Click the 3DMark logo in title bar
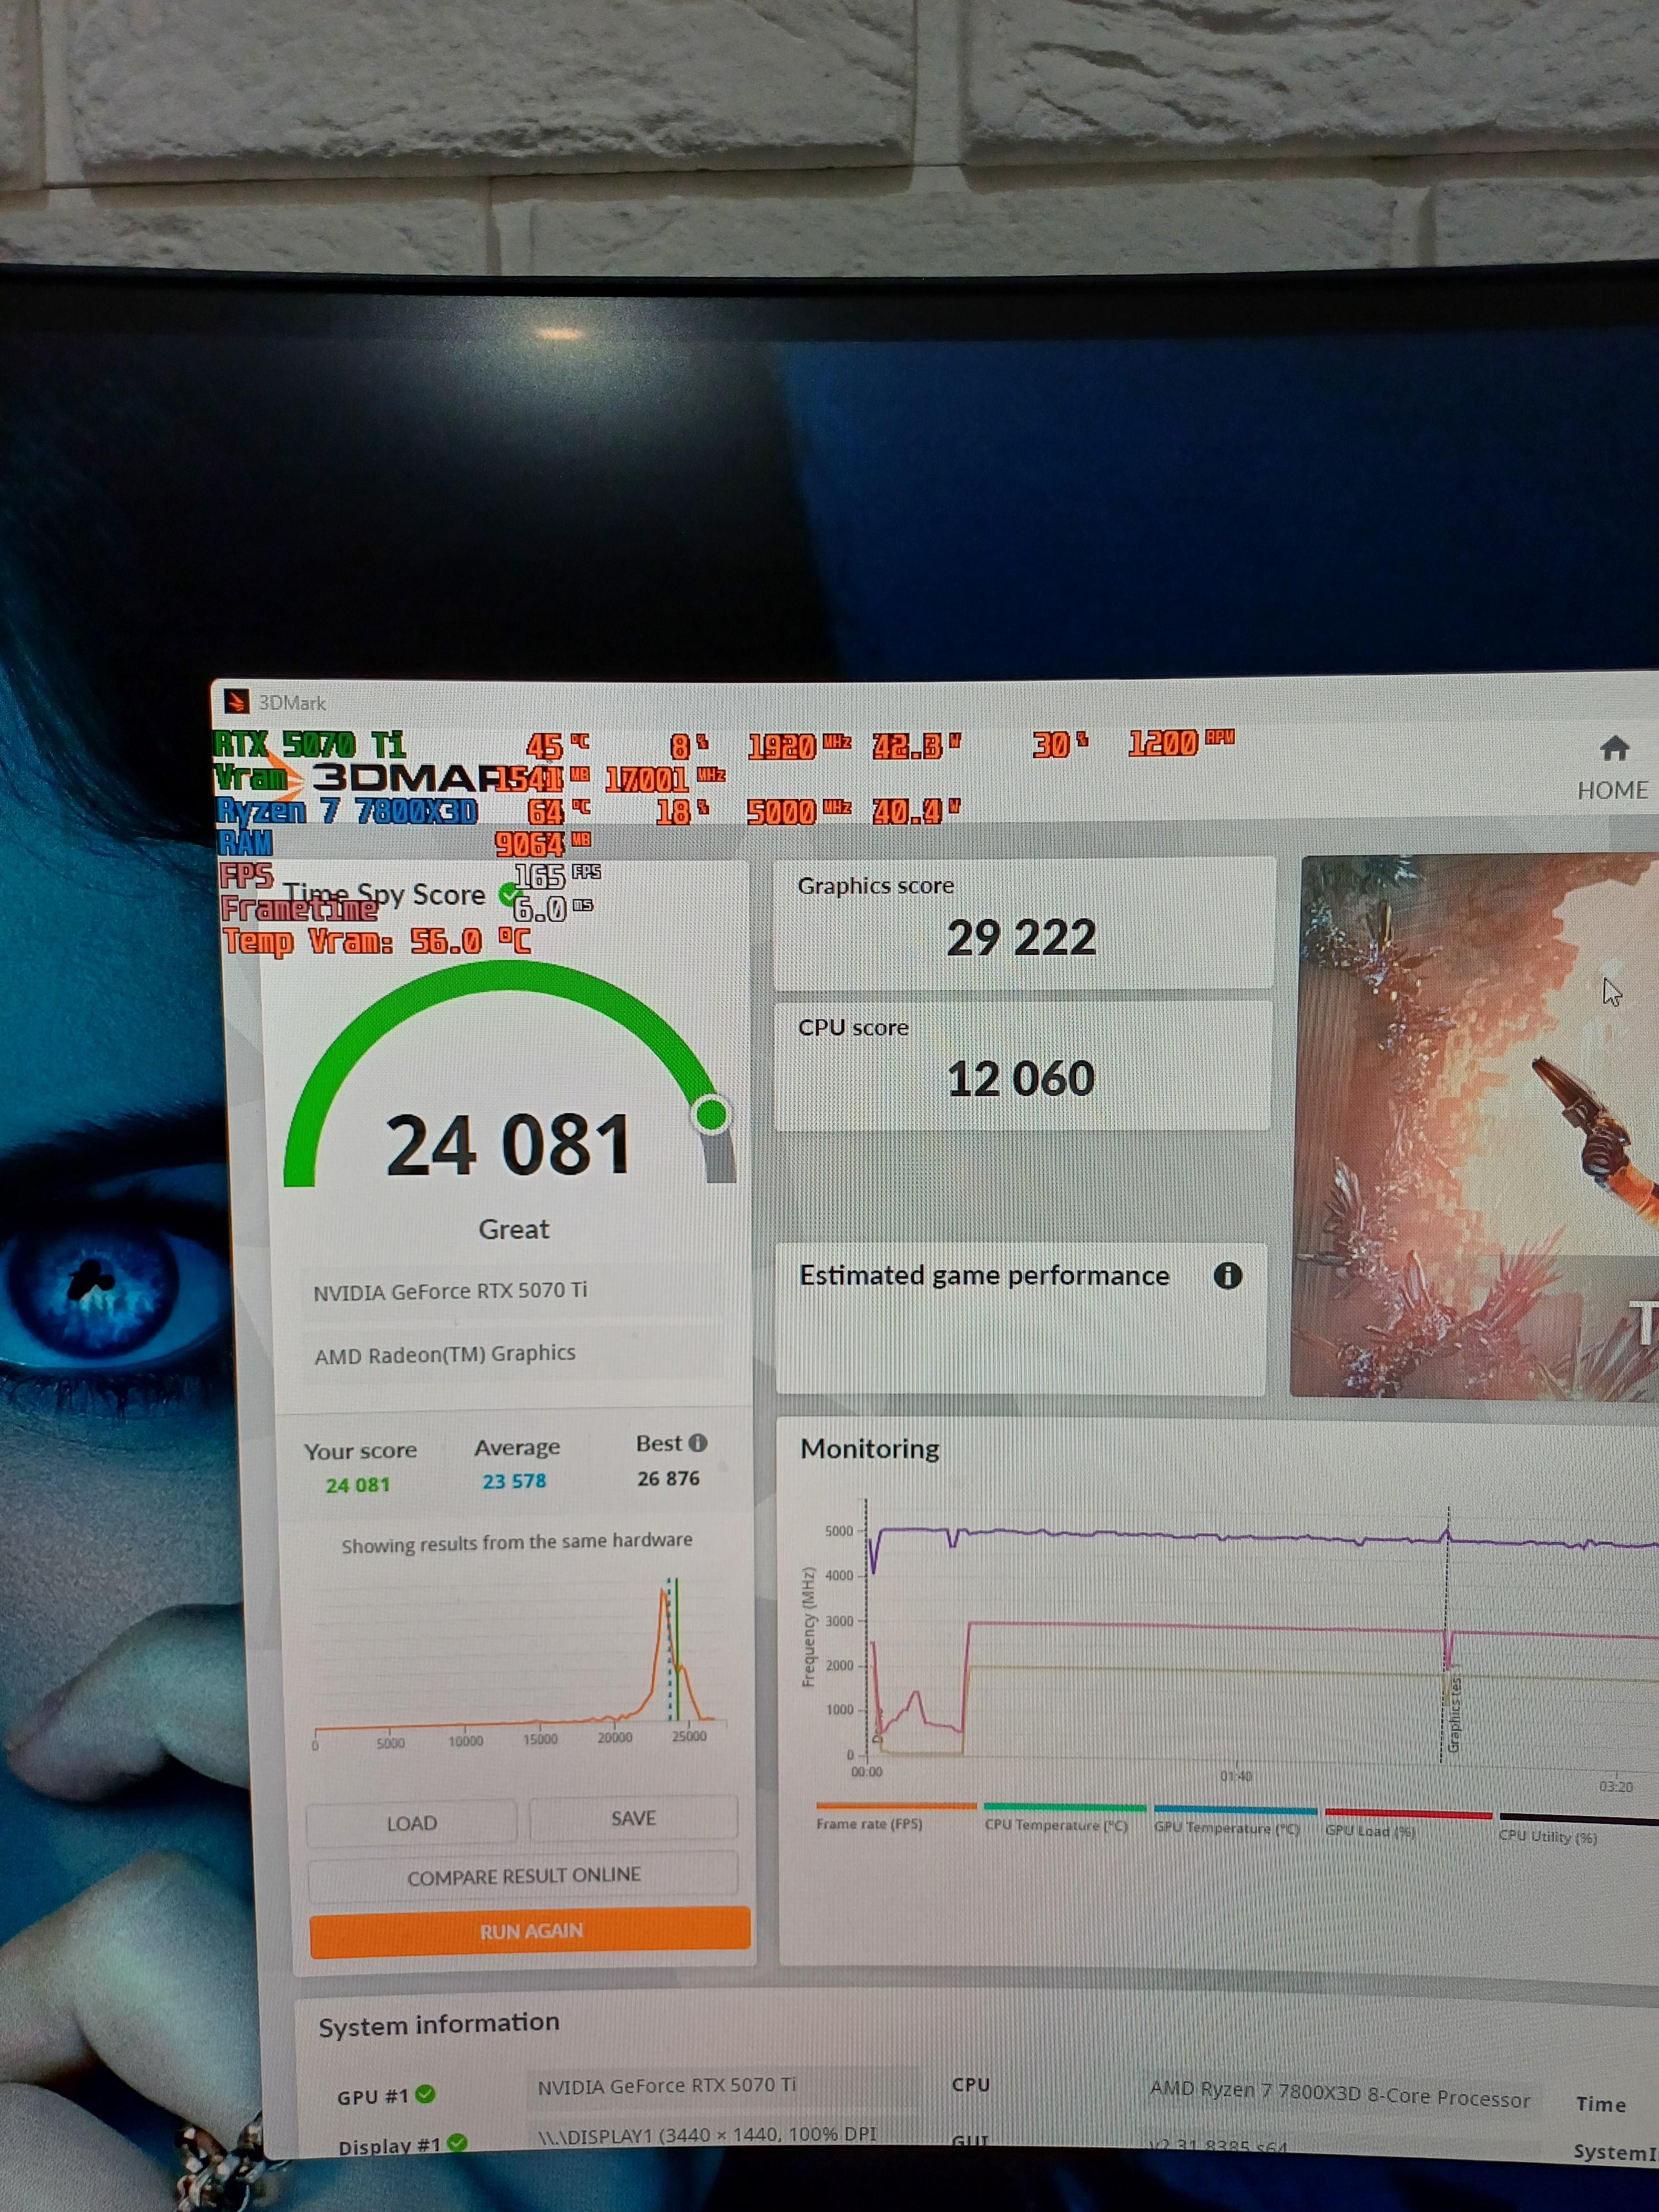The width and height of the screenshot is (1659, 2212). 237,702
